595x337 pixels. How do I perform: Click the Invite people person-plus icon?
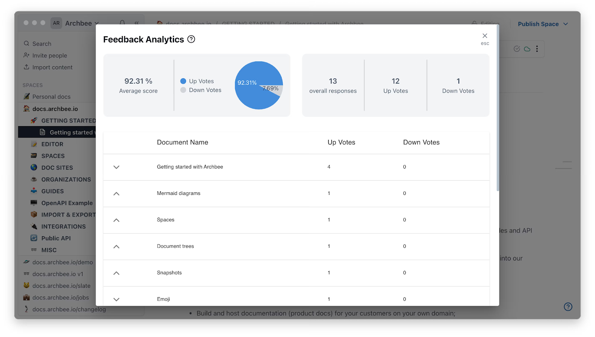pos(26,55)
